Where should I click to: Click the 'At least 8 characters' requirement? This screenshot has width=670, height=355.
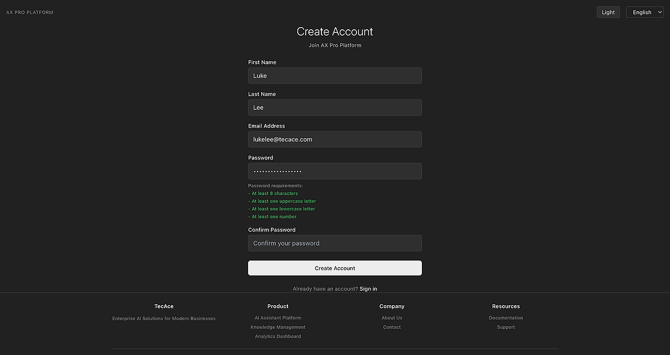tap(274, 193)
